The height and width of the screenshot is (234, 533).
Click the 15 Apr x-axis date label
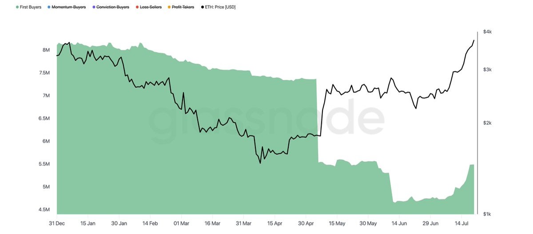(275, 223)
